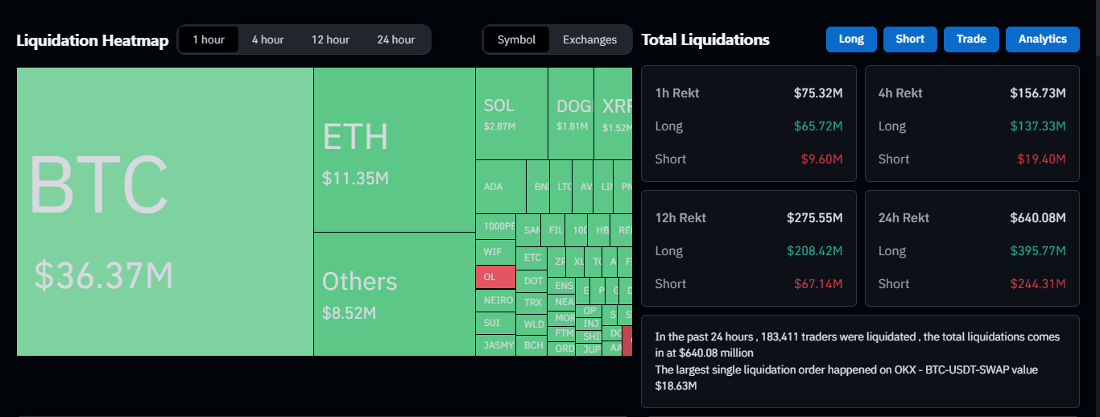Select the 1 hour timeframe tab
The width and height of the screenshot is (1100, 417).
(x=209, y=39)
